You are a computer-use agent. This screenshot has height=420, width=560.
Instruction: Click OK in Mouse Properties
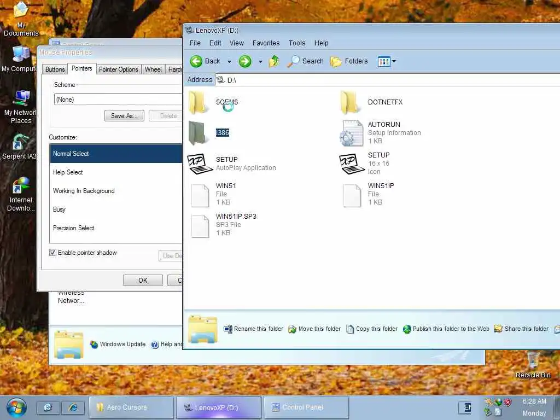(143, 281)
